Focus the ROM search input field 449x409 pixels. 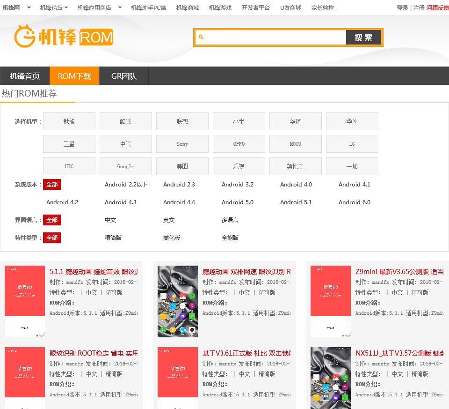click(271, 37)
